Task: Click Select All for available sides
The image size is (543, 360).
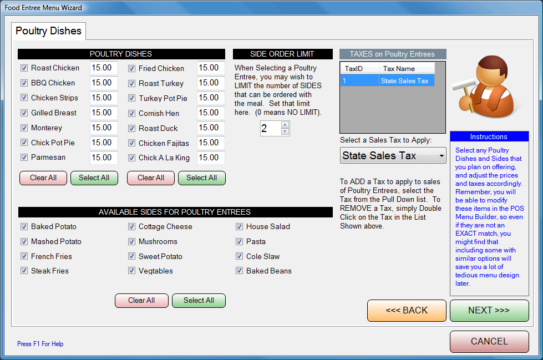Action: (x=199, y=301)
